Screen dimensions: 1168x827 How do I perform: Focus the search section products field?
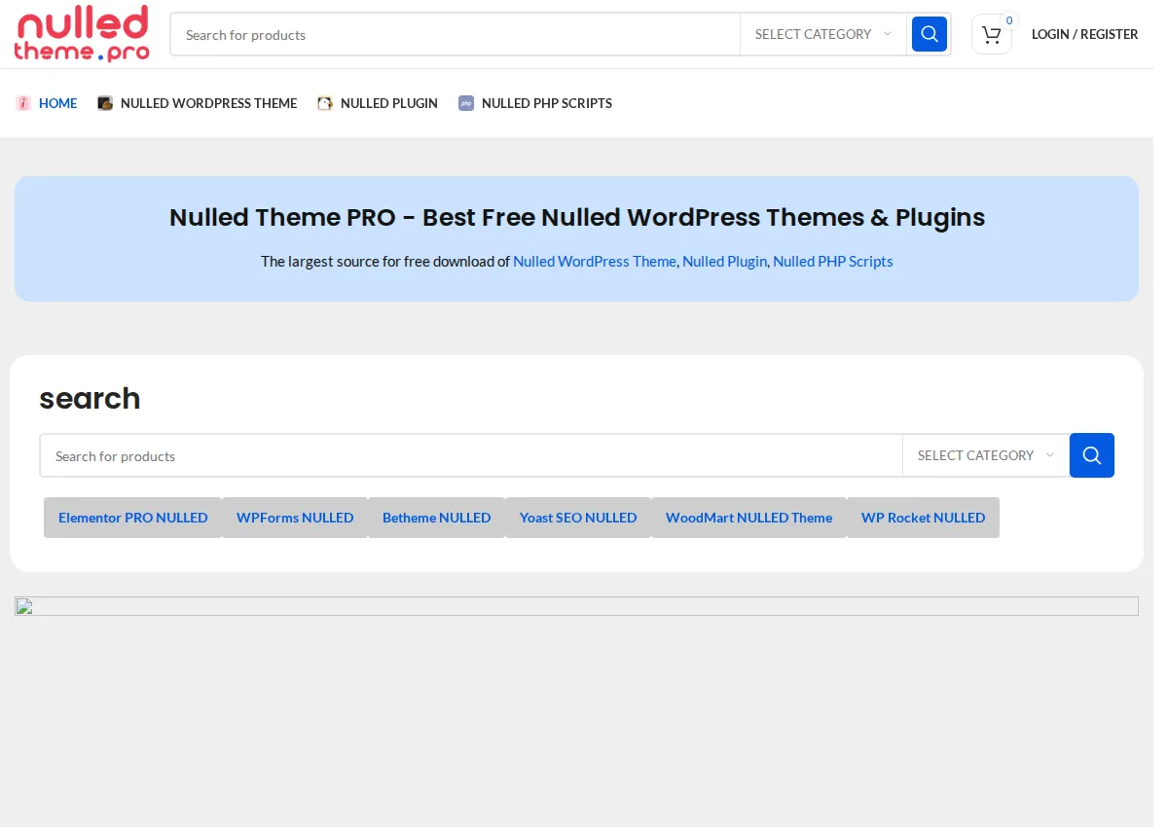pyautogui.click(x=471, y=455)
